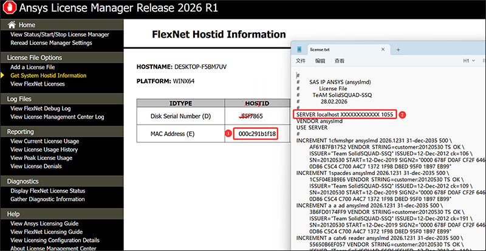The width and height of the screenshot is (486, 251).
Task: Click the USE_SERVER line in Notepad
Action: pyautogui.click(x=312, y=128)
